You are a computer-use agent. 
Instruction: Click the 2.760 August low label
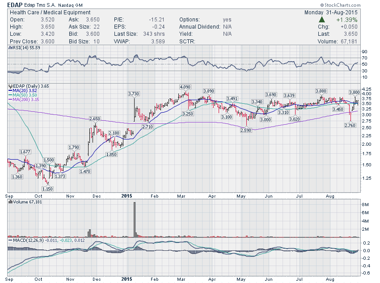tap(350, 125)
